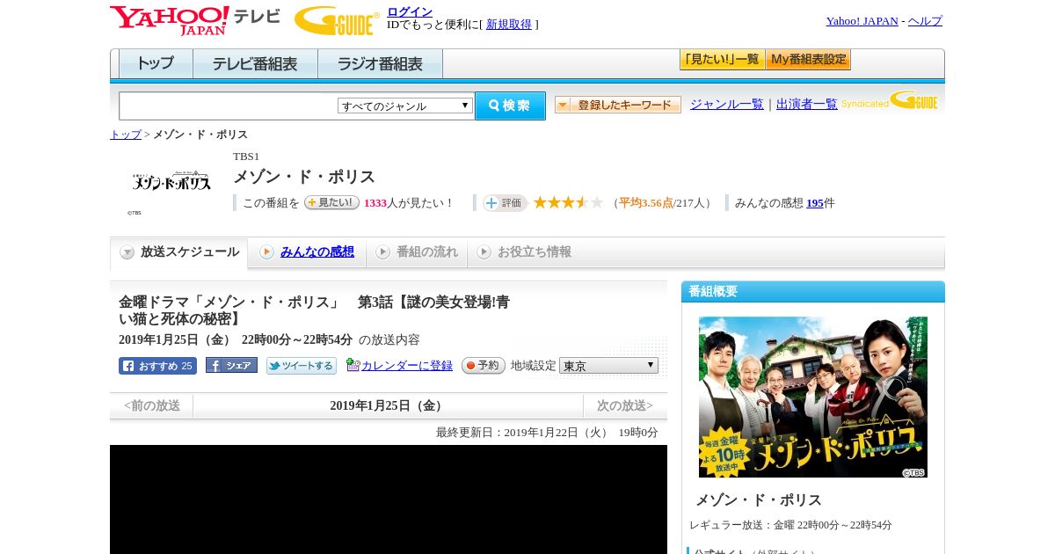The image size is (1055, 554).
Task: Open the 195 reviews count link
Action: pyautogui.click(x=815, y=203)
